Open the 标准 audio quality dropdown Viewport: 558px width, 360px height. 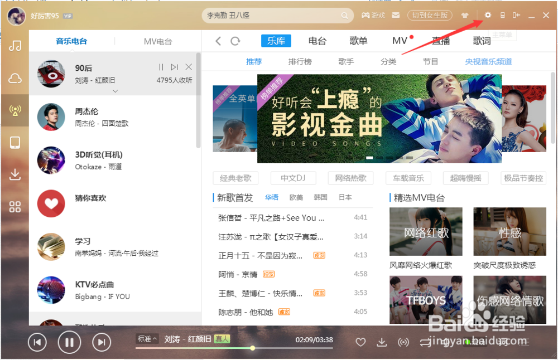coord(147,339)
